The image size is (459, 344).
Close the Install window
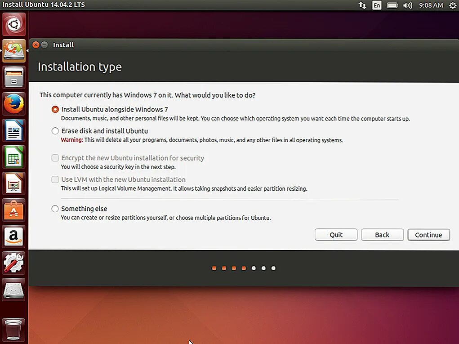(x=36, y=45)
